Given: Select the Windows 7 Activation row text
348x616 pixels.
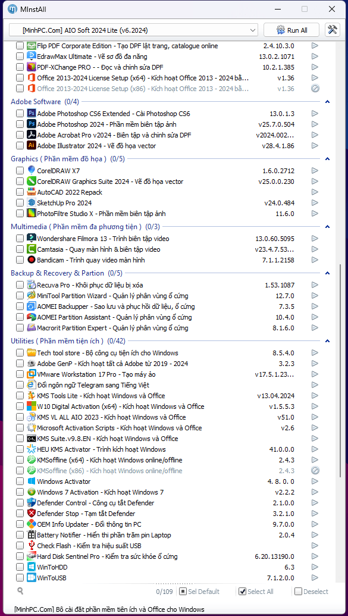Looking at the screenshot, I should (x=100, y=492).
